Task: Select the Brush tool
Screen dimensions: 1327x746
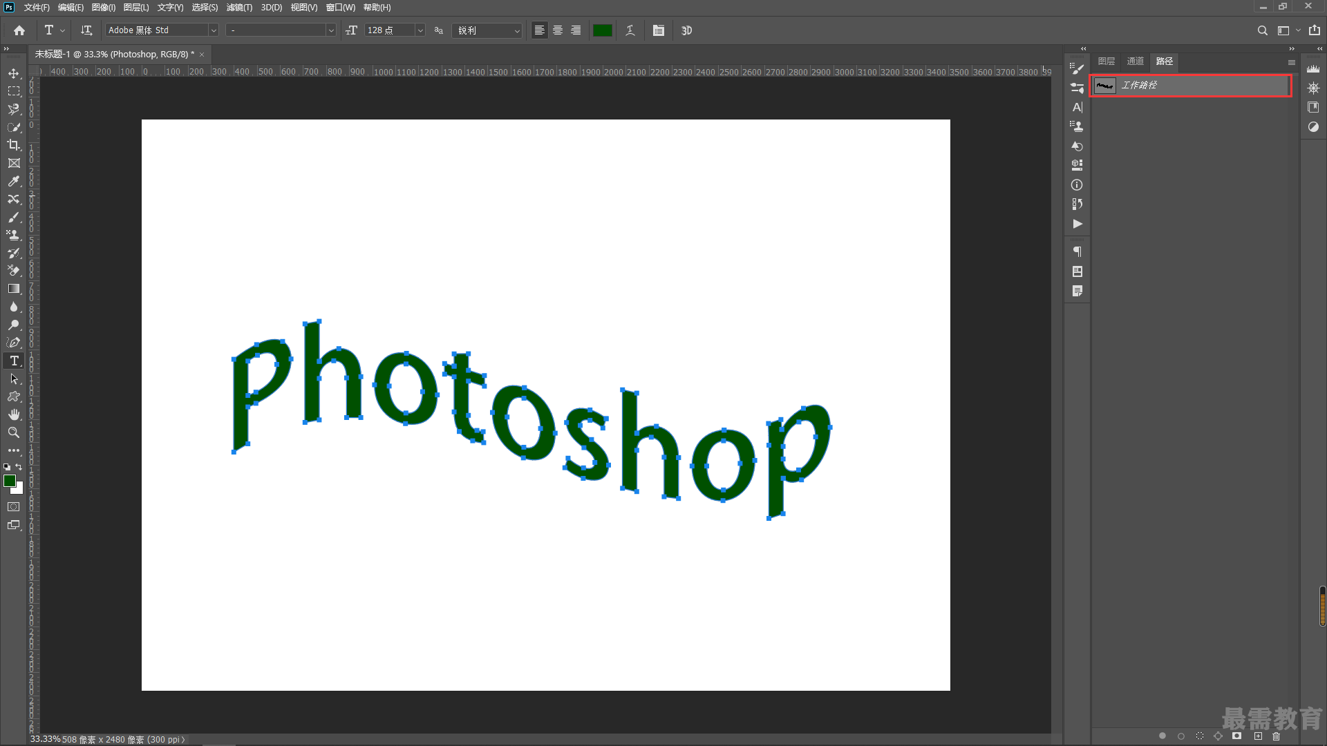Action: pos(14,217)
